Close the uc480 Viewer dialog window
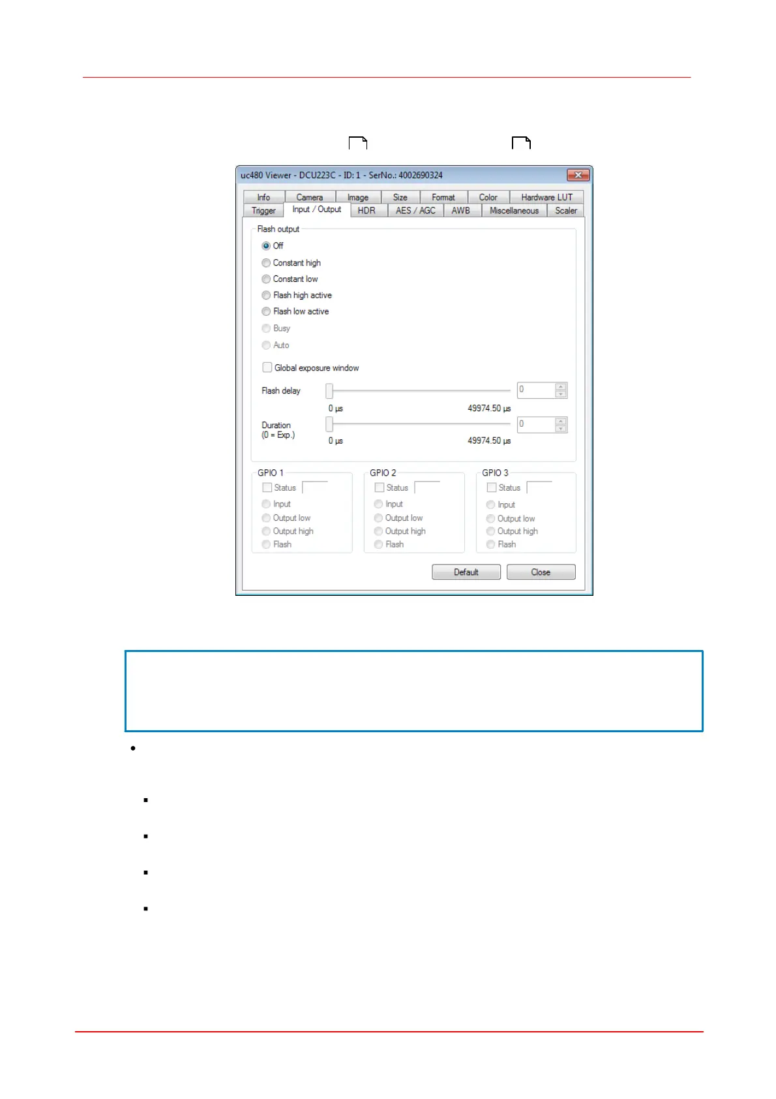This screenshot has height=1099, width=776. pos(578,175)
